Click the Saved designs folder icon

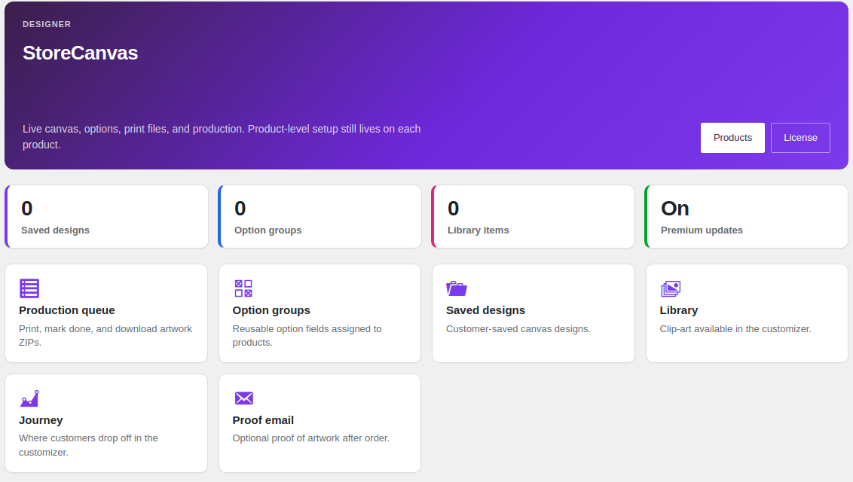point(457,288)
